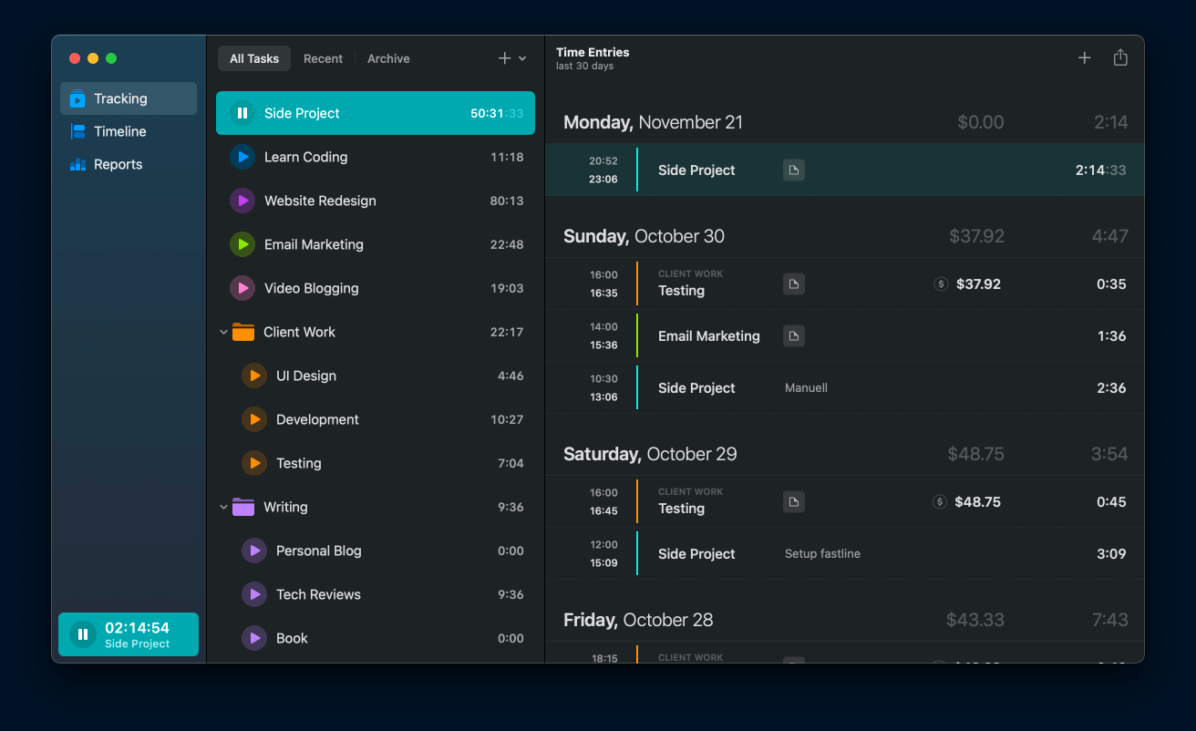The height and width of the screenshot is (731, 1196).
Task: Switch to the Archive tab
Action: 388,58
